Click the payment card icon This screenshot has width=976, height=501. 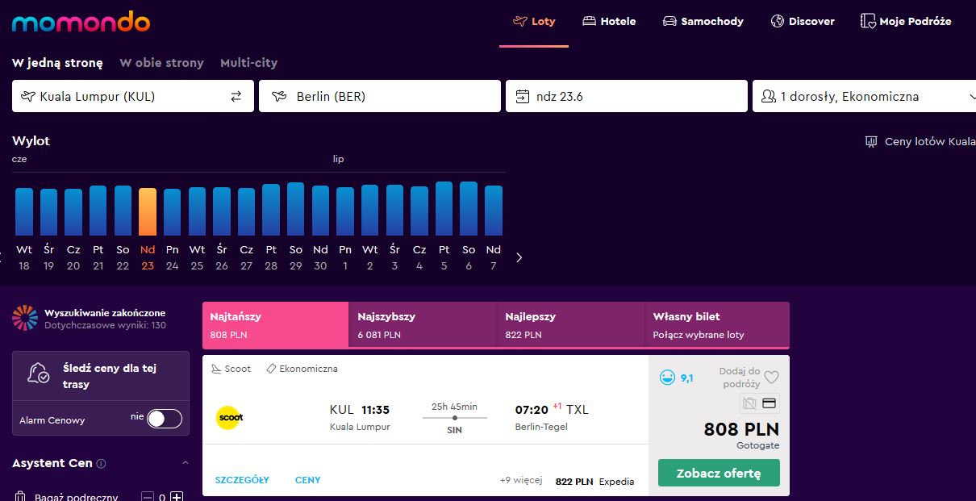point(770,403)
